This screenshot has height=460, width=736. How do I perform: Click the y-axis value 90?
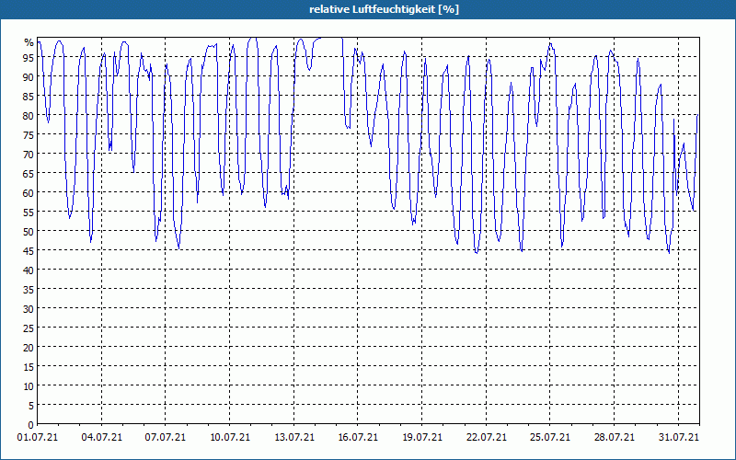[29, 77]
